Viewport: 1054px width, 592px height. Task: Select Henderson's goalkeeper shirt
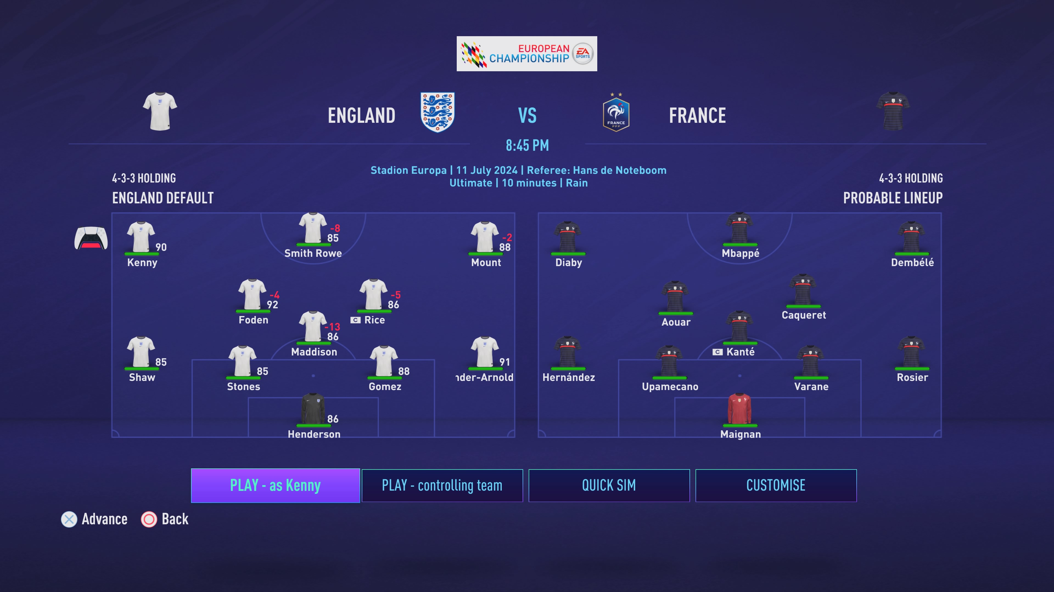(313, 409)
